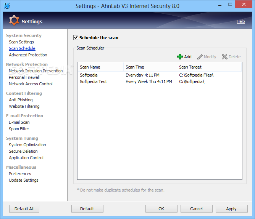Uncheck the Schedule the scan checkbox
This screenshot has height=219, width=255.
point(76,38)
